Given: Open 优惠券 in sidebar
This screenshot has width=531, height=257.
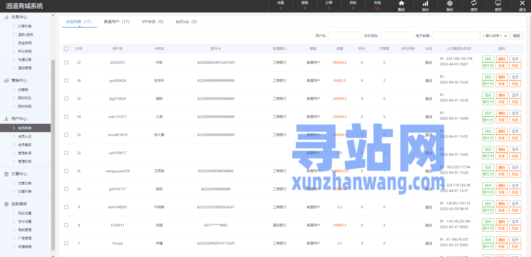Looking at the screenshot, I should [x=23, y=90].
